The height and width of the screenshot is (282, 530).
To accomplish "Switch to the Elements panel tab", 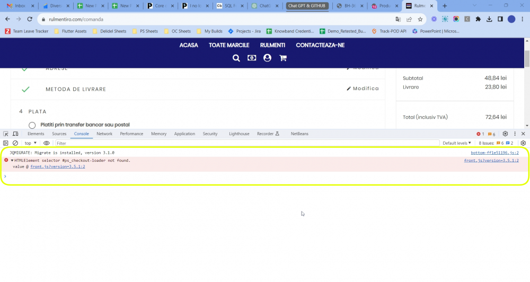I will click(x=36, y=134).
